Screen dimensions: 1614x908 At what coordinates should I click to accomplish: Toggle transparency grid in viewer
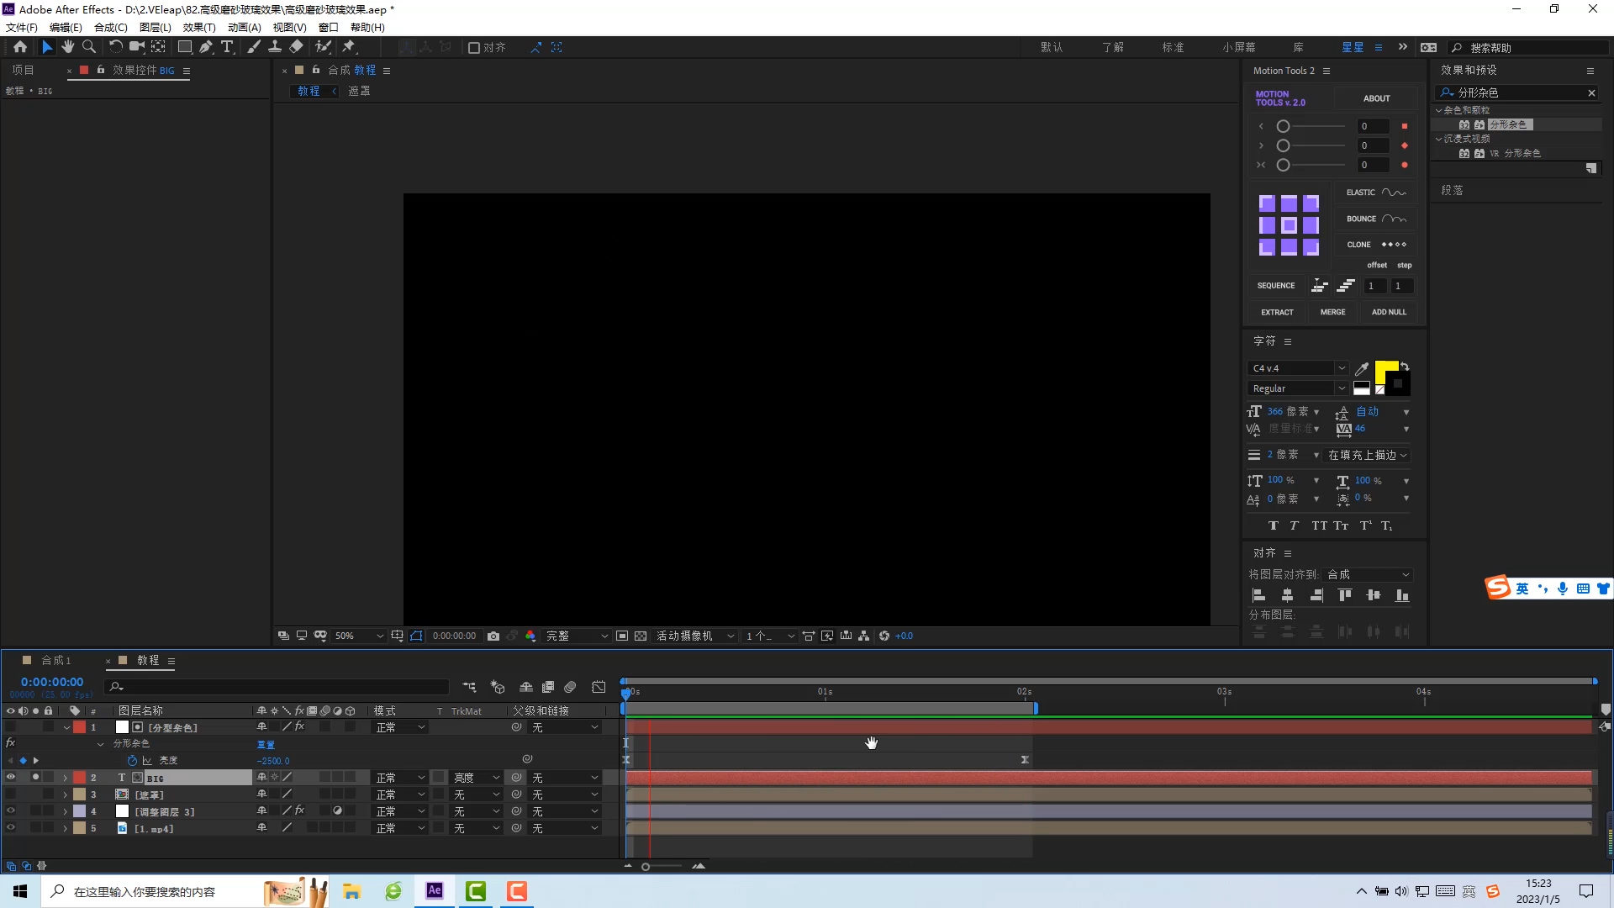pos(641,636)
